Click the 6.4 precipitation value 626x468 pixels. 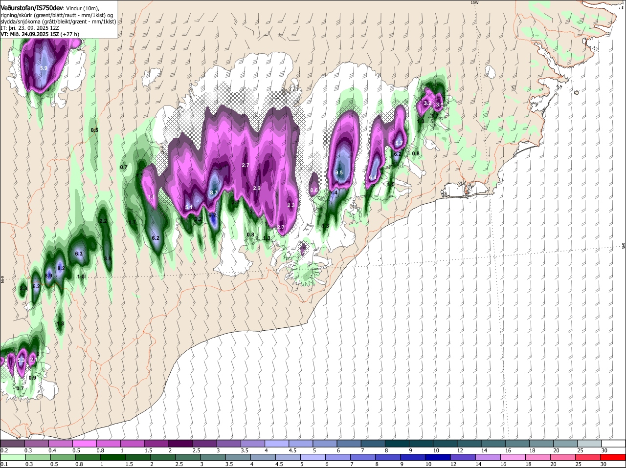point(373,177)
